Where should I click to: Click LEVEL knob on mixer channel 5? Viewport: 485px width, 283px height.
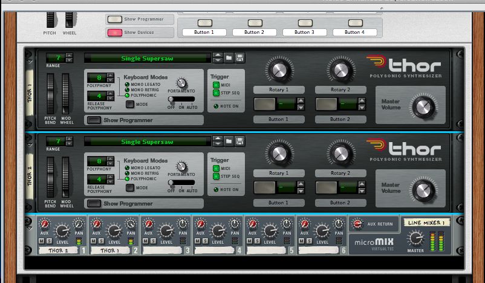click(270, 231)
